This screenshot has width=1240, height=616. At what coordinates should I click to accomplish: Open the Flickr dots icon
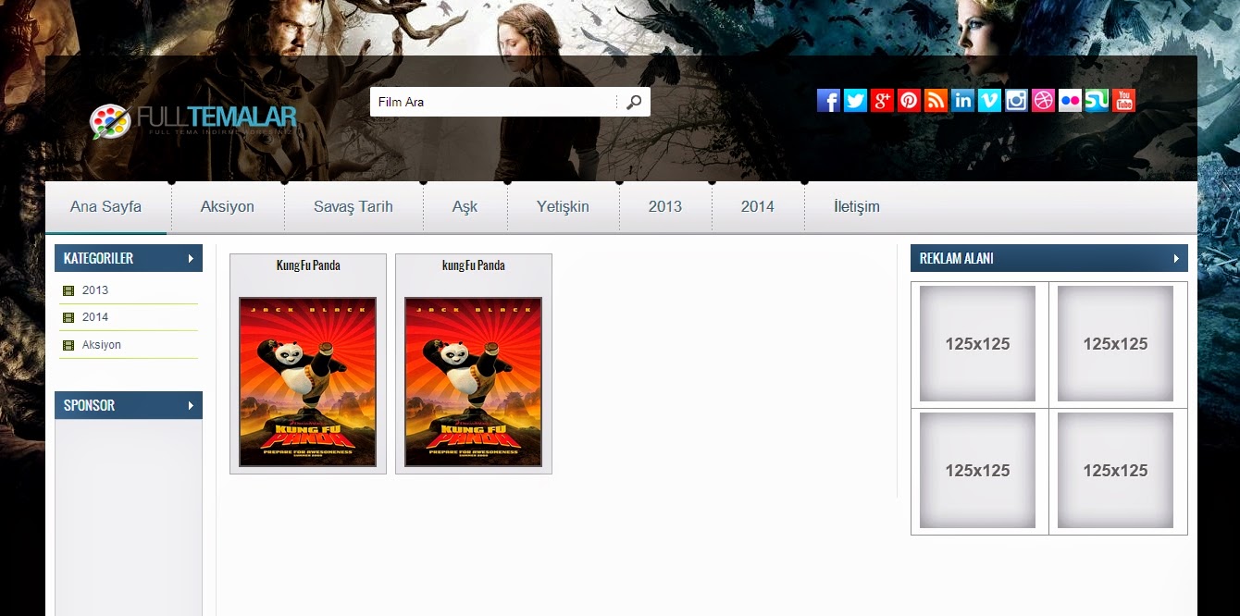(1070, 101)
